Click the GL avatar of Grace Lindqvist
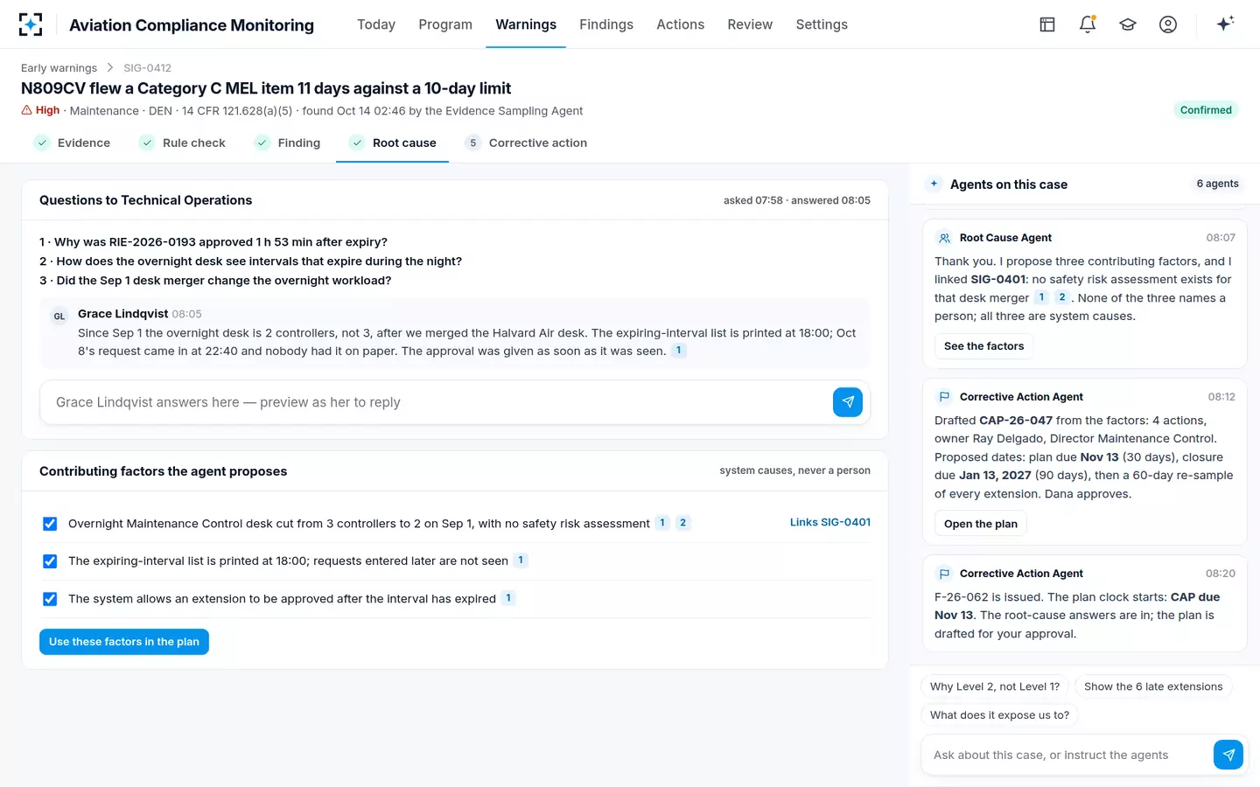The height and width of the screenshot is (787, 1260). coord(59,317)
